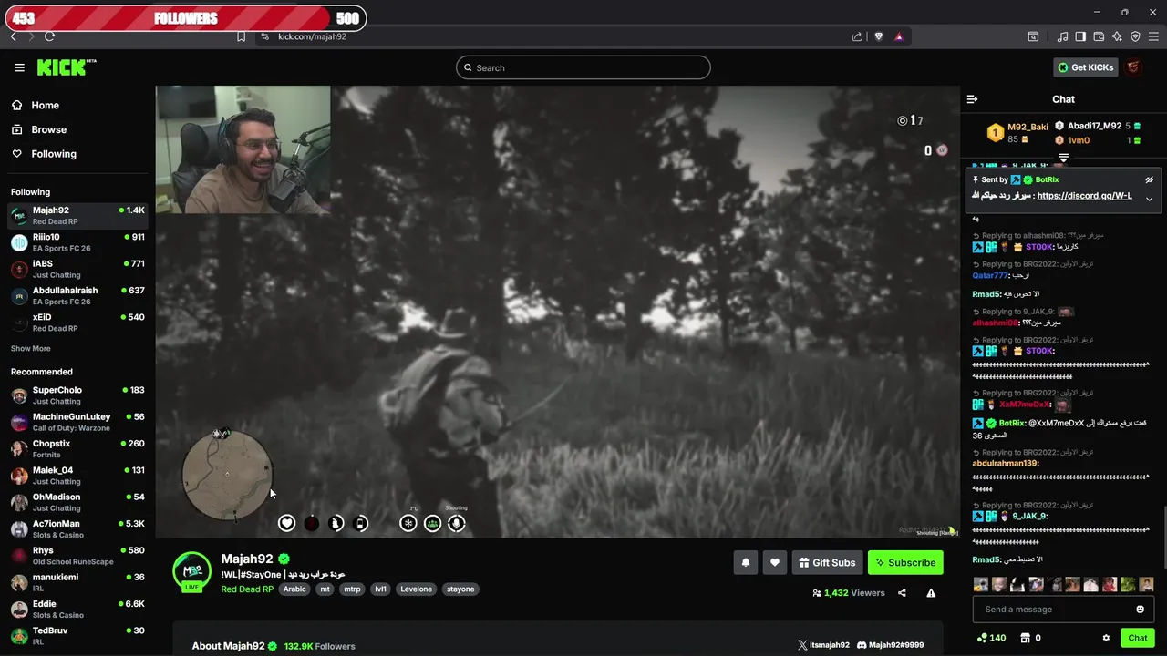Open Red Dead RP category link
This screenshot has width=1167, height=656.
tap(247, 589)
